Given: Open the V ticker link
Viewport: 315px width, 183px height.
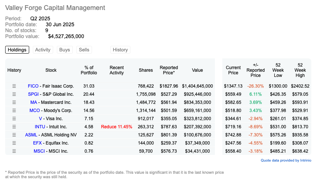Looking at the screenshot, I should point(40,119).
